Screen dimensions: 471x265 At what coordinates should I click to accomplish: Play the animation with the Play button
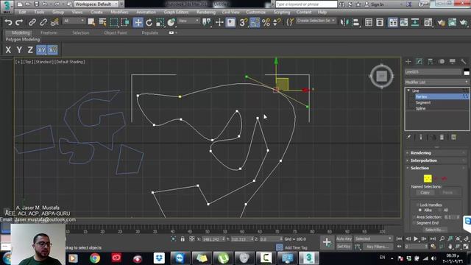[416, 239]
